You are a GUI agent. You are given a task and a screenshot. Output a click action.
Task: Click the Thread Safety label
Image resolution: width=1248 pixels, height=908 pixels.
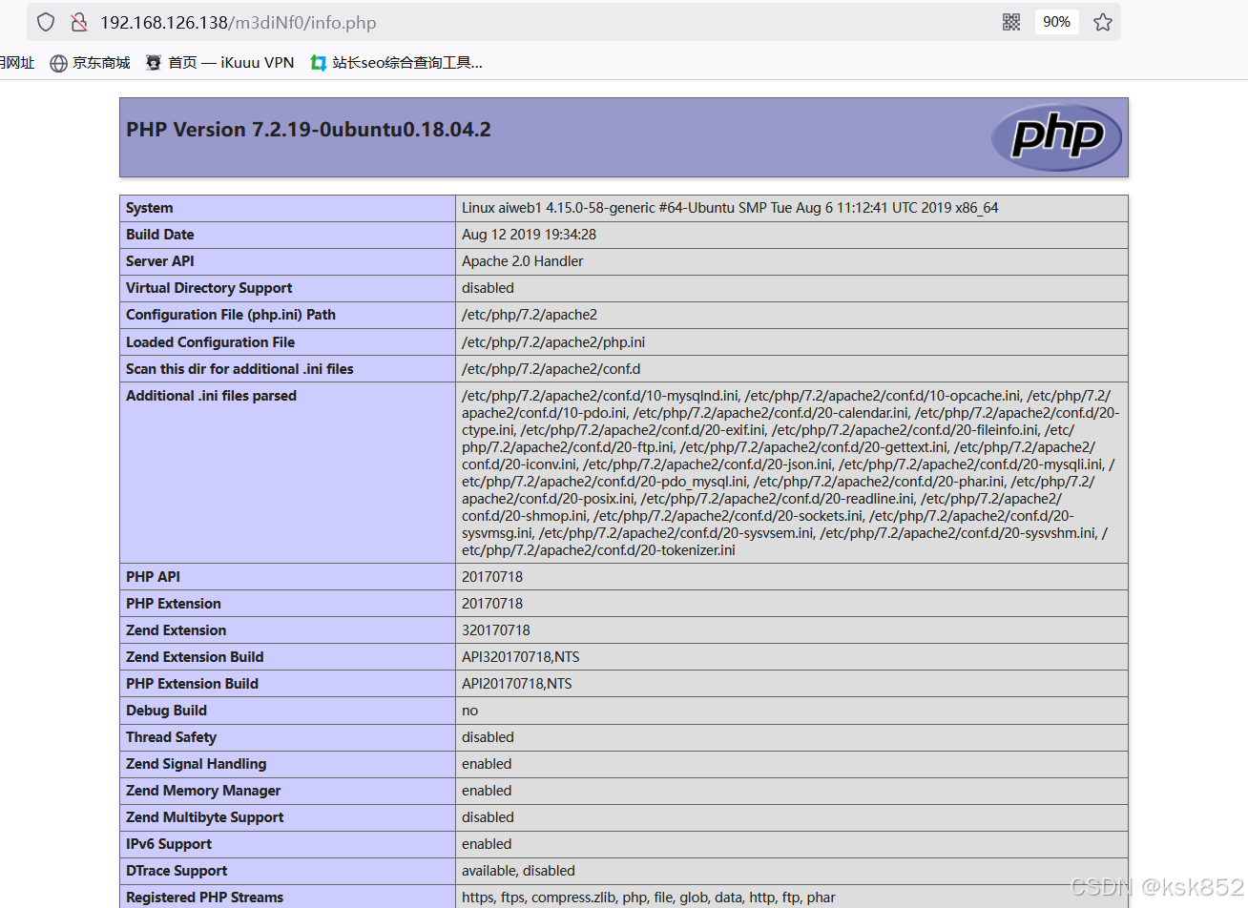(x=171, y=737)
